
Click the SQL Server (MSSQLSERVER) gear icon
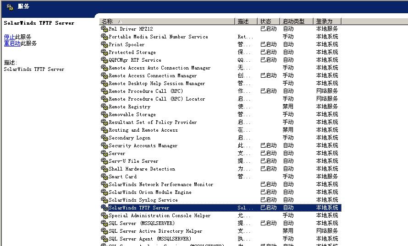[x=104, y=224]
